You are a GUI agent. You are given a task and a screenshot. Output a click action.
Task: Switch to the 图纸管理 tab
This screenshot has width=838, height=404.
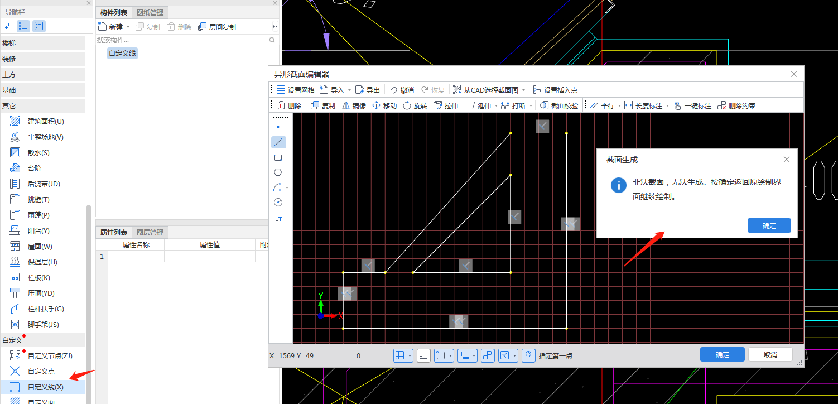pyautogui.click(x=150, y=12)
